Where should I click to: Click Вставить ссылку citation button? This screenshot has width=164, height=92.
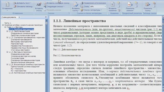pos(76,7)
